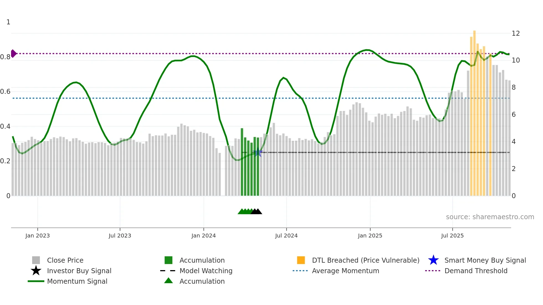Click the tallest orange price bar
543x305 pixels.
[x=475, y=111]
